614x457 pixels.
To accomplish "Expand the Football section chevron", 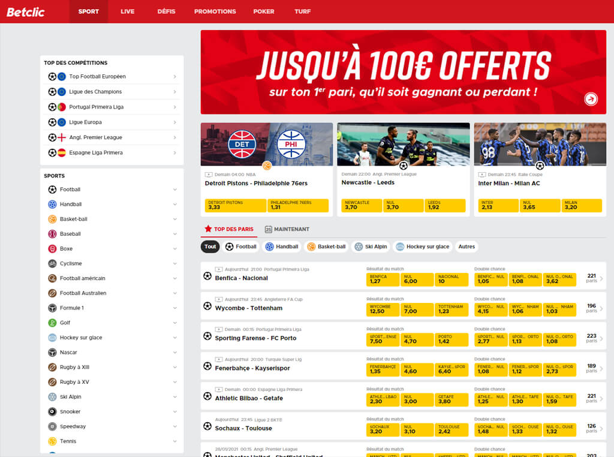I will pyautogui.click(x=174, y=190).
